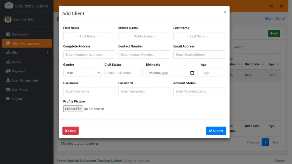This screenshot has width=292, height=164.
Task: Click the fullscreen icon in the header
Action: click(271, 6)
